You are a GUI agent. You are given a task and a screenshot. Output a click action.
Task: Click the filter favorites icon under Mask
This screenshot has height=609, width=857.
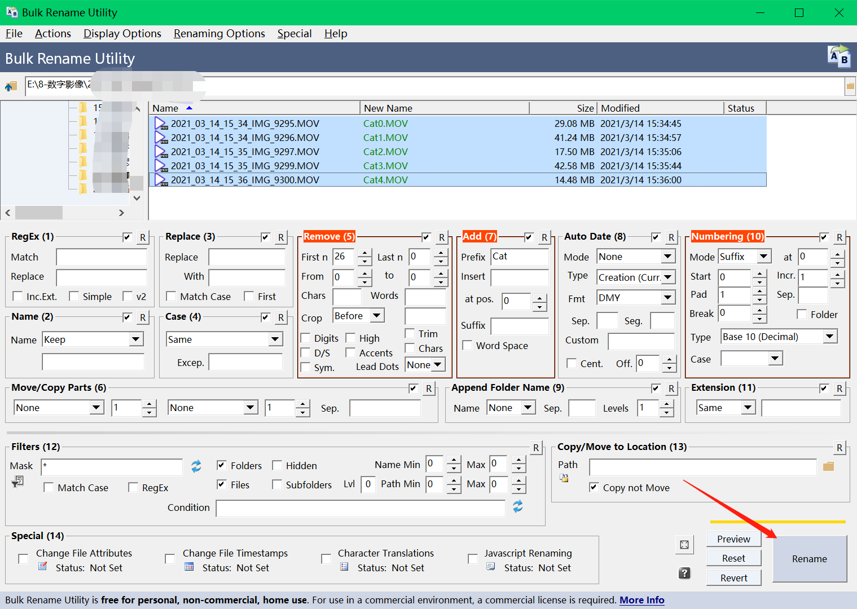(18, 482)
